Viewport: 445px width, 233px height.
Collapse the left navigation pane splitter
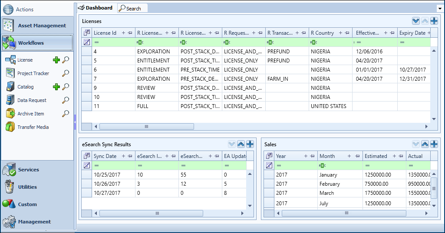75,122
